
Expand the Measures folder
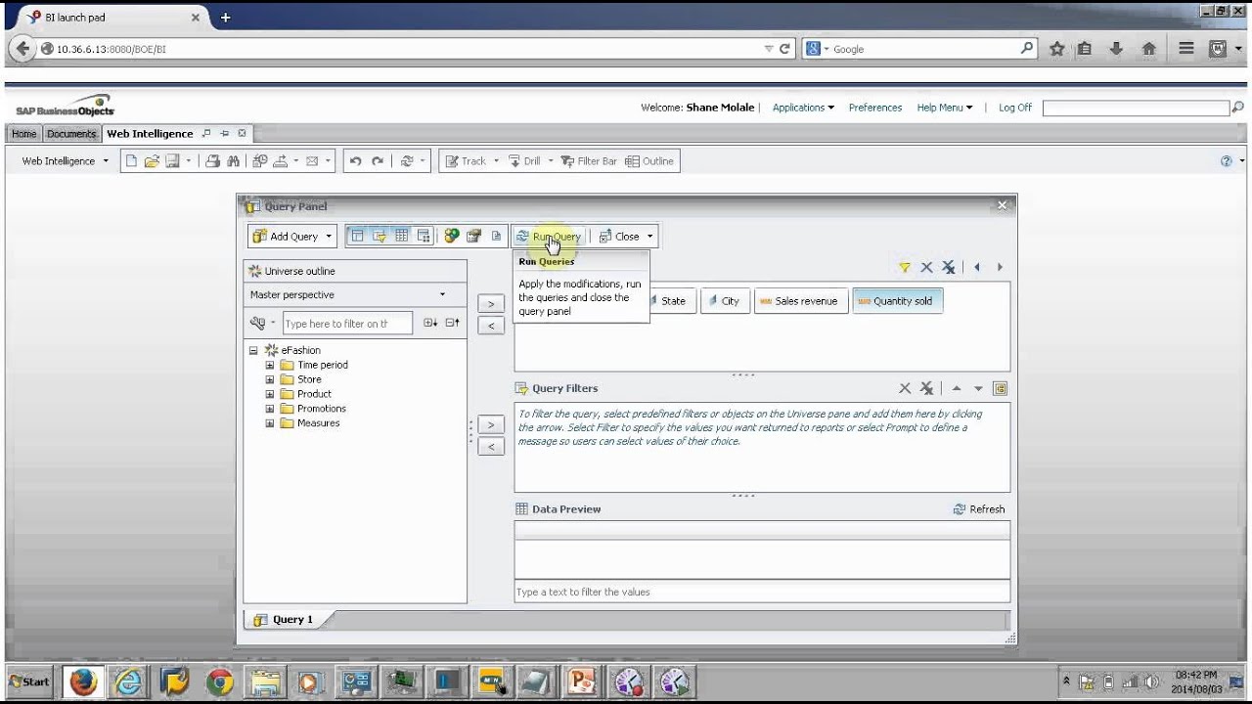[x=270, y=423]
